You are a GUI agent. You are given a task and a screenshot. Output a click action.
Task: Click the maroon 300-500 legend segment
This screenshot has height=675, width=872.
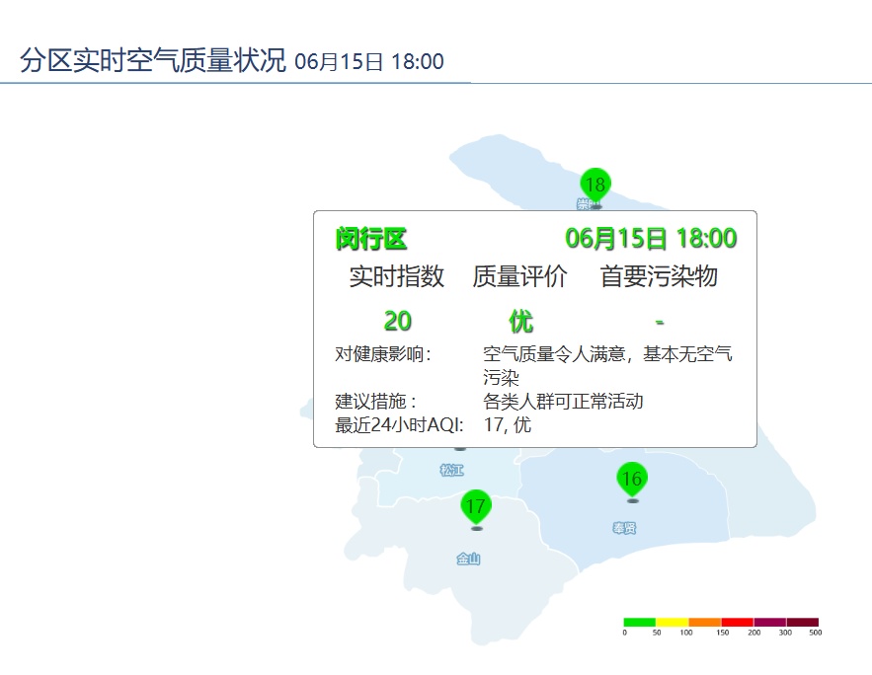(x=803, y=623)
